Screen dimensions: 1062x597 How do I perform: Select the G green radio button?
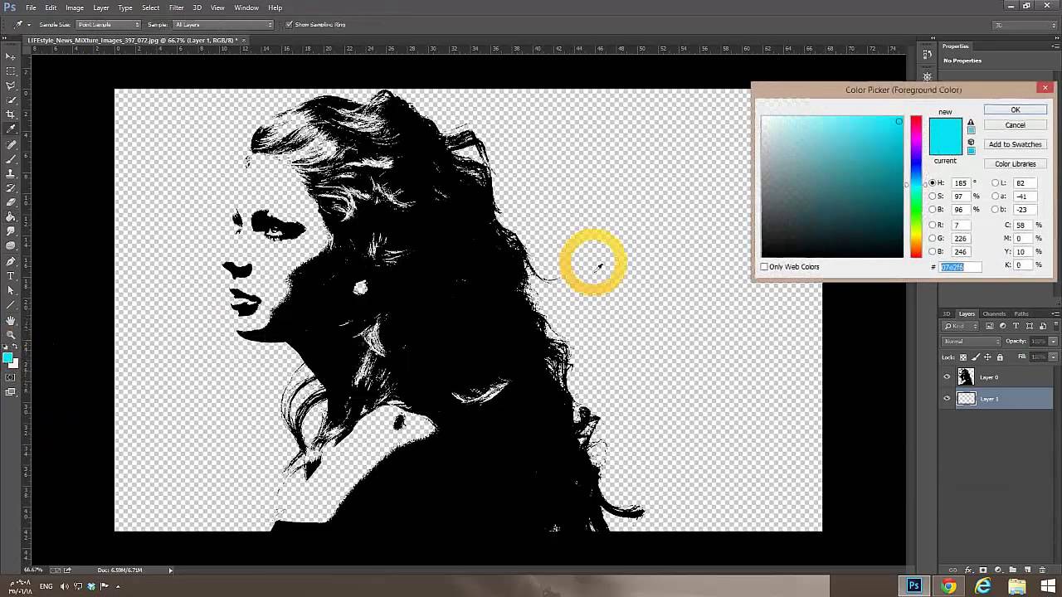933,238
